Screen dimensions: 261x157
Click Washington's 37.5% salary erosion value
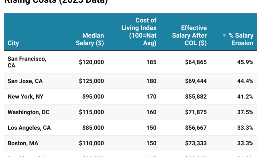[x=245, y=112]
